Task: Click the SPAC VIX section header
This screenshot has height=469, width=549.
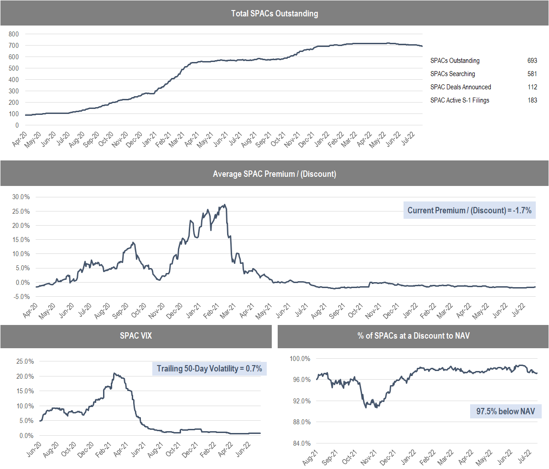Action: pos(136,336)
